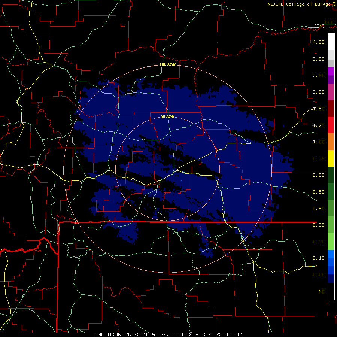Click the "50 NMI" range ring label

click(x=167, y=116)
